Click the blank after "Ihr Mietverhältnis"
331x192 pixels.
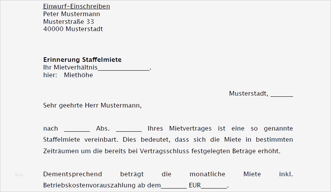coord(124,68)
